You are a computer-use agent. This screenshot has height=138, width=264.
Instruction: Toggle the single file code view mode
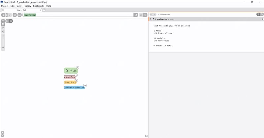[261, 14]
